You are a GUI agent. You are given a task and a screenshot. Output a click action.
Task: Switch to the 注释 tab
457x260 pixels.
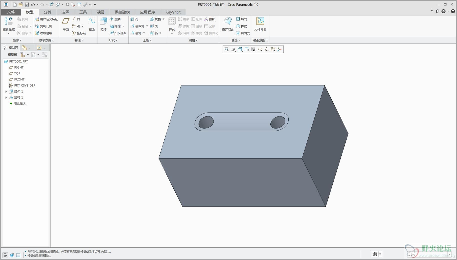[x=65, y=12]
